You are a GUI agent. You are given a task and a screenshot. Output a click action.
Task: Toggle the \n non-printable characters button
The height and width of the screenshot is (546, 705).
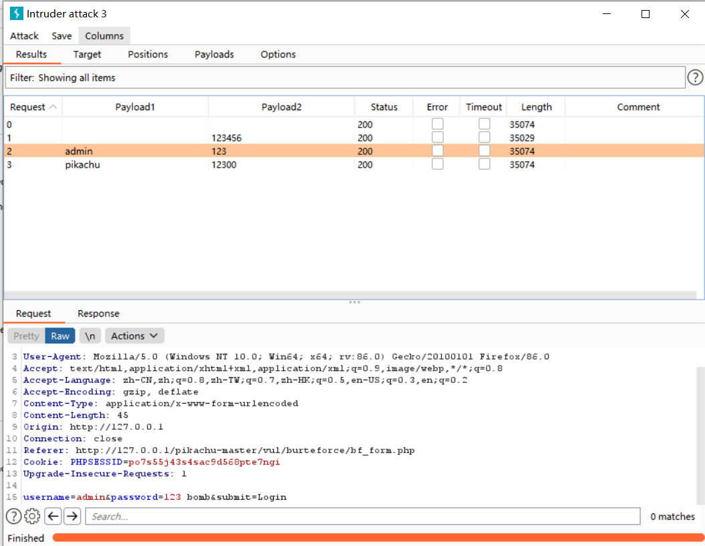click(x=90, y=336)
